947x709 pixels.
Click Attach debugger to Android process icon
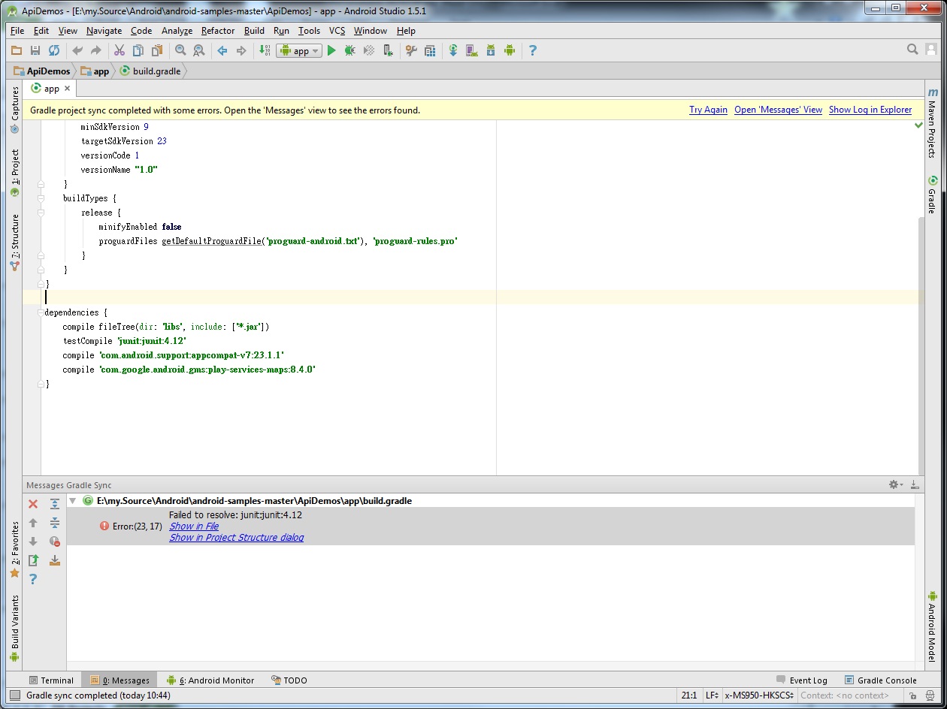(388, 50)
